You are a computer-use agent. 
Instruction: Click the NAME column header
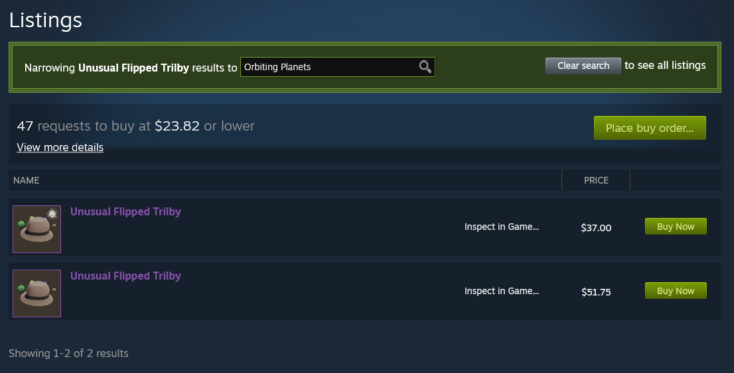(27, 180)
